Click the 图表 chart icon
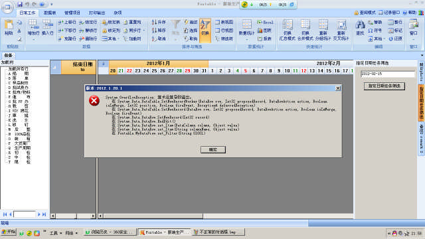Viewport: 425px width, 239px height. coord(264,31)
